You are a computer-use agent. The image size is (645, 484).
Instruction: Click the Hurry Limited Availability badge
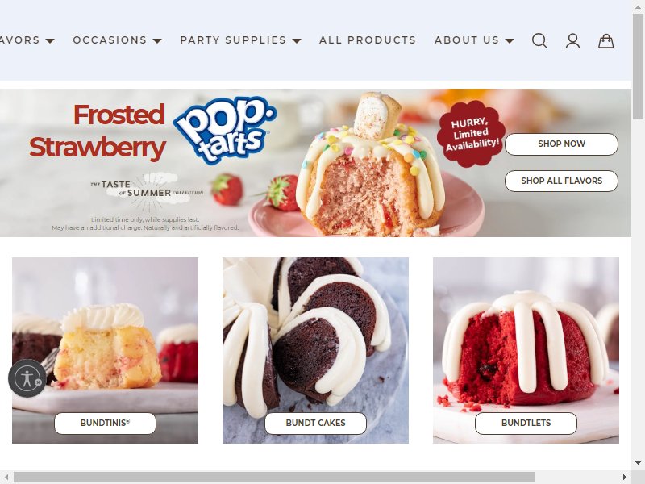[471, 133]
